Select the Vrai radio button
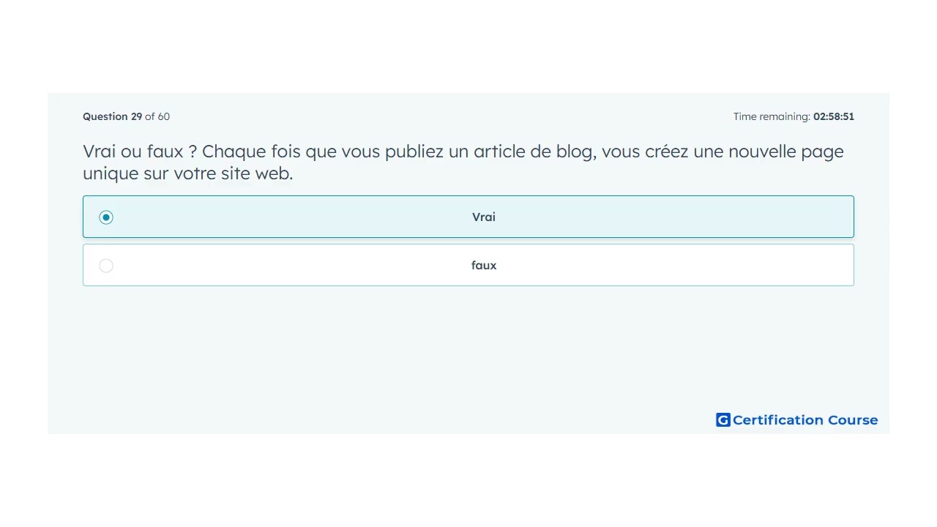This screenshot has width=937, height=527. (106, 217)
